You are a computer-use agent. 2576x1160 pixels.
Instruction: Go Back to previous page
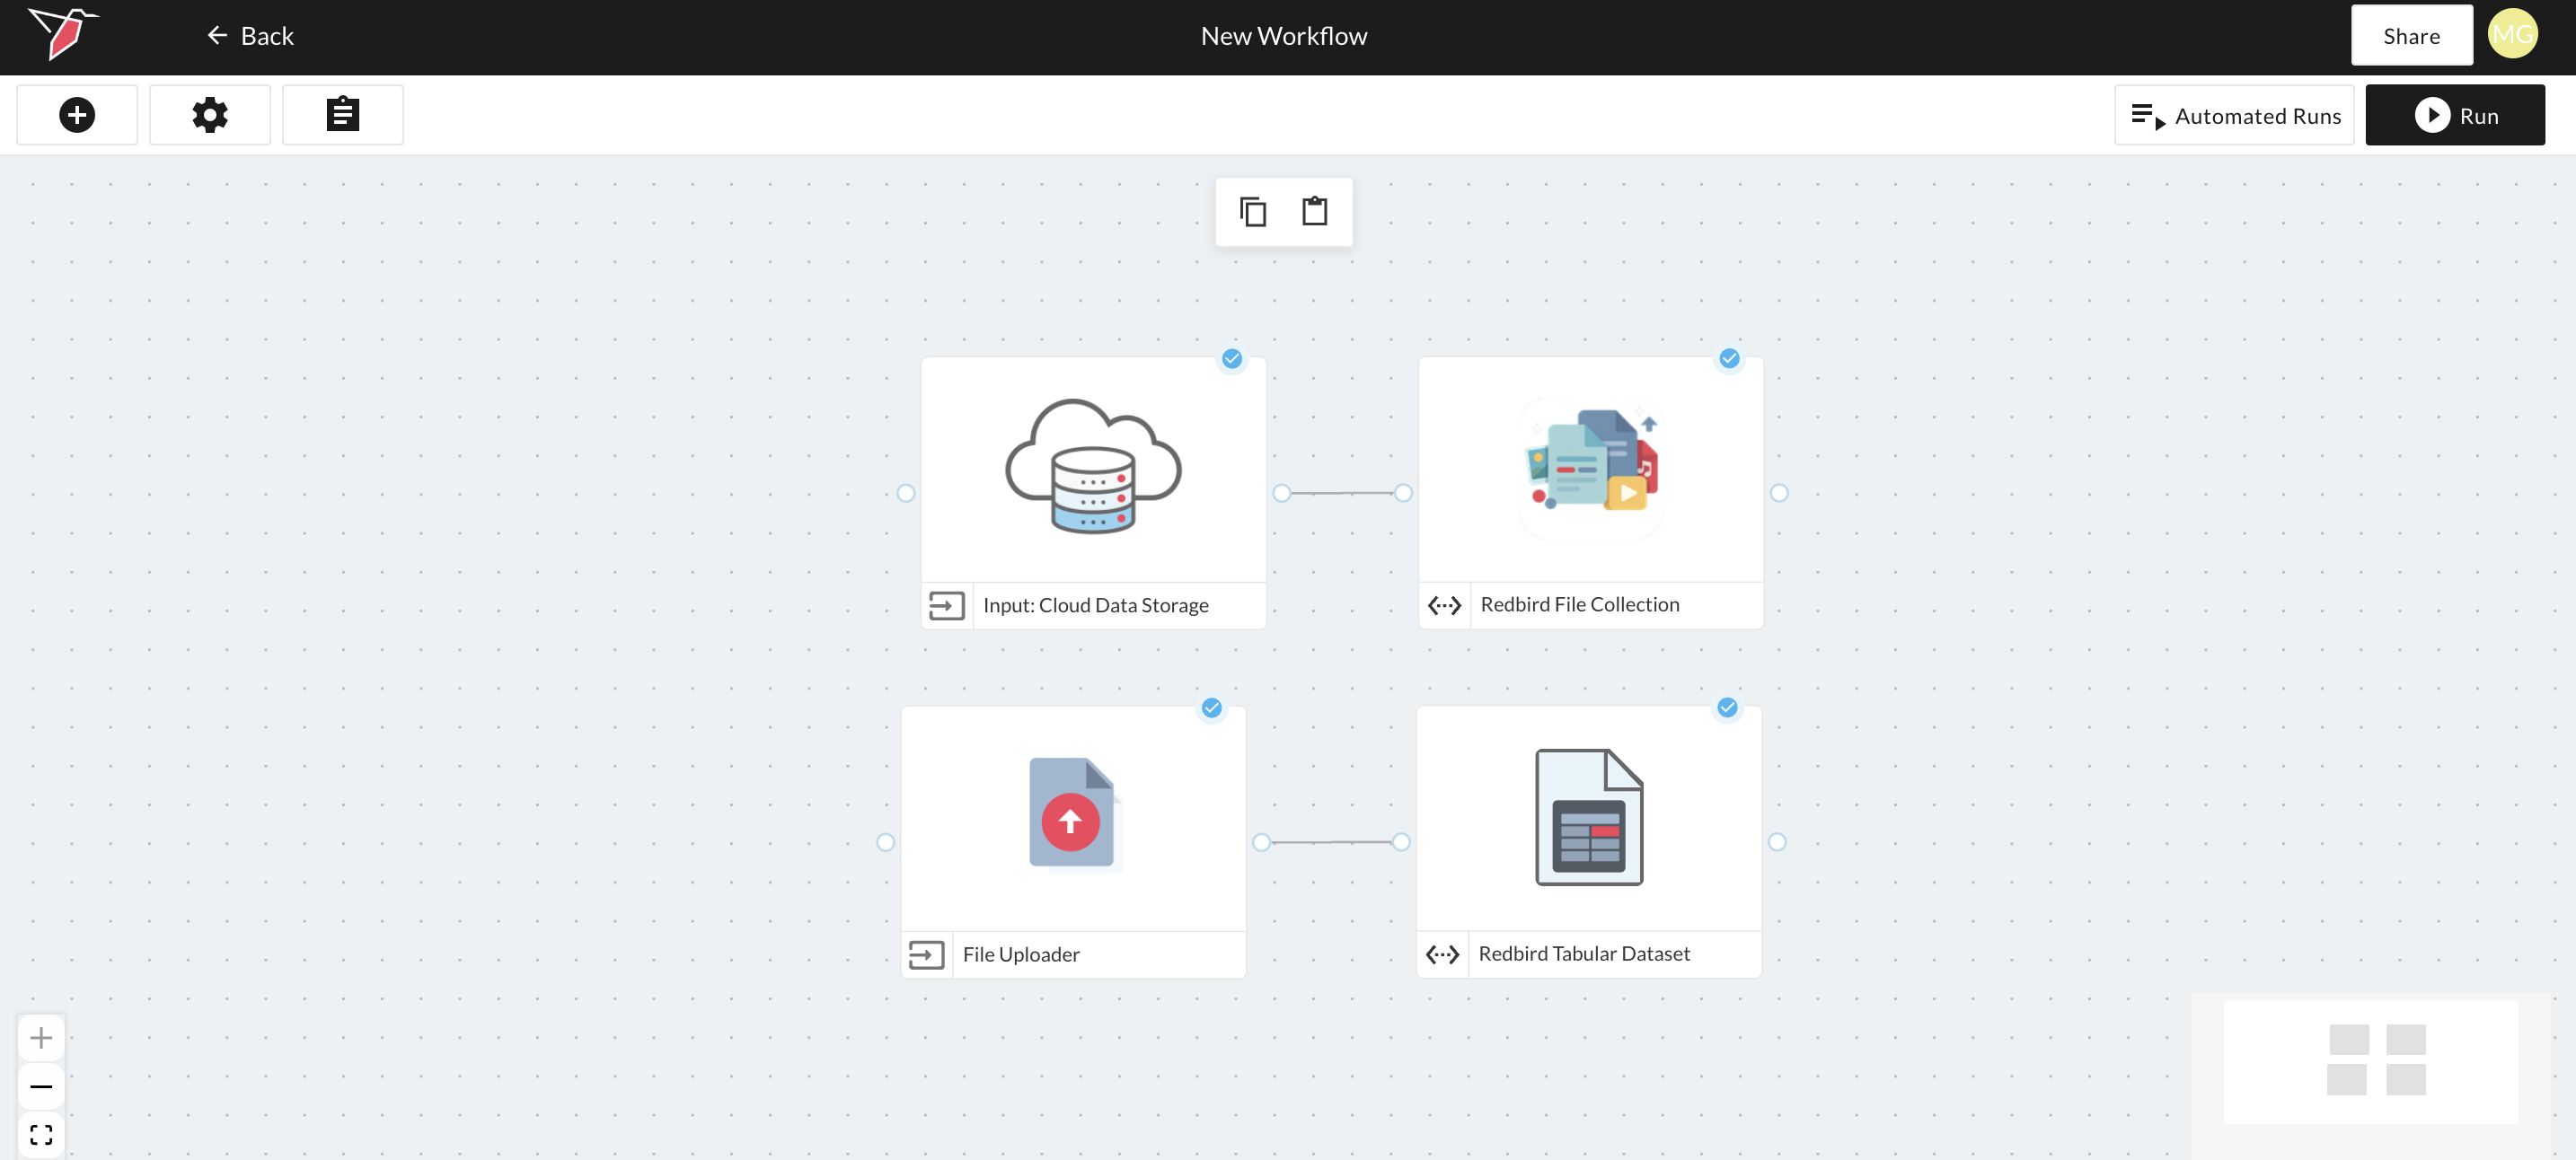coord(250,36)
